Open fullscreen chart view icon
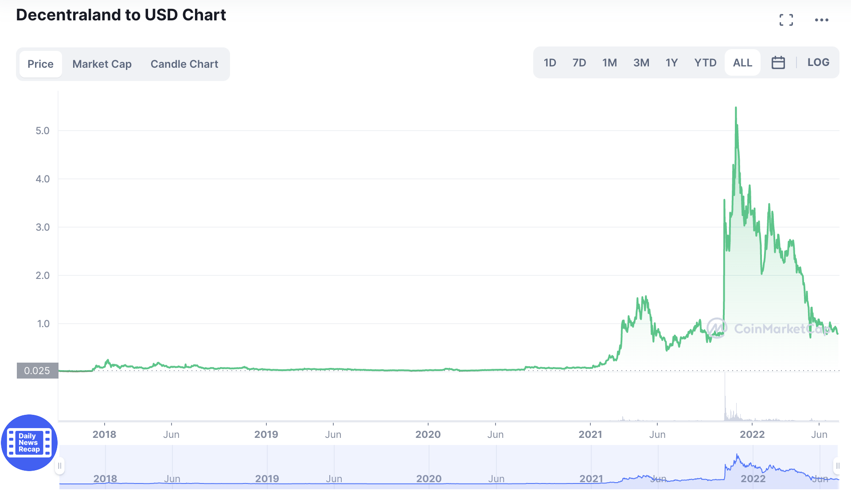 point(786,20)
